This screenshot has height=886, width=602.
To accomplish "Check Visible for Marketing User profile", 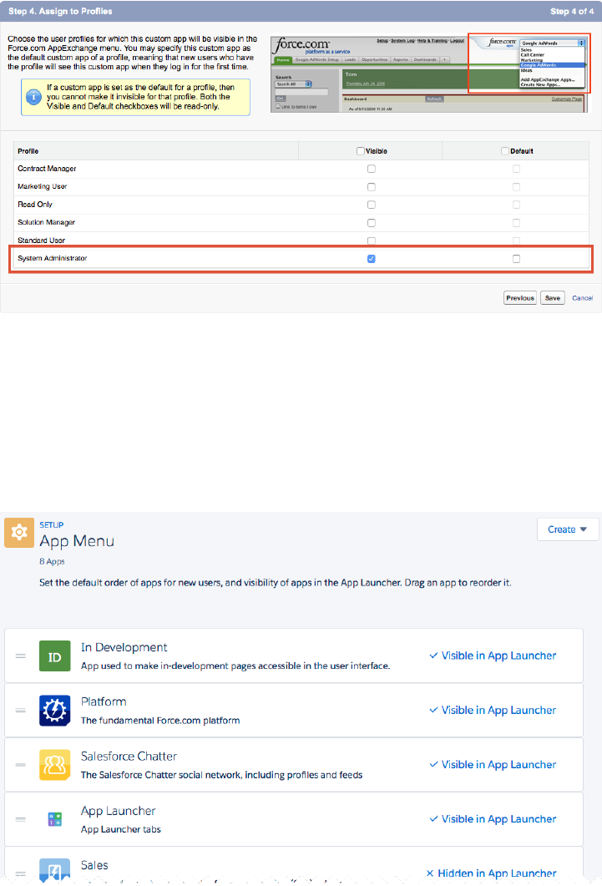I will 371,187.
